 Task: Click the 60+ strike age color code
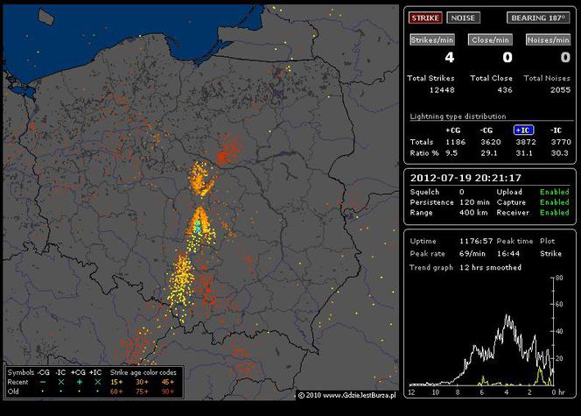116,391
